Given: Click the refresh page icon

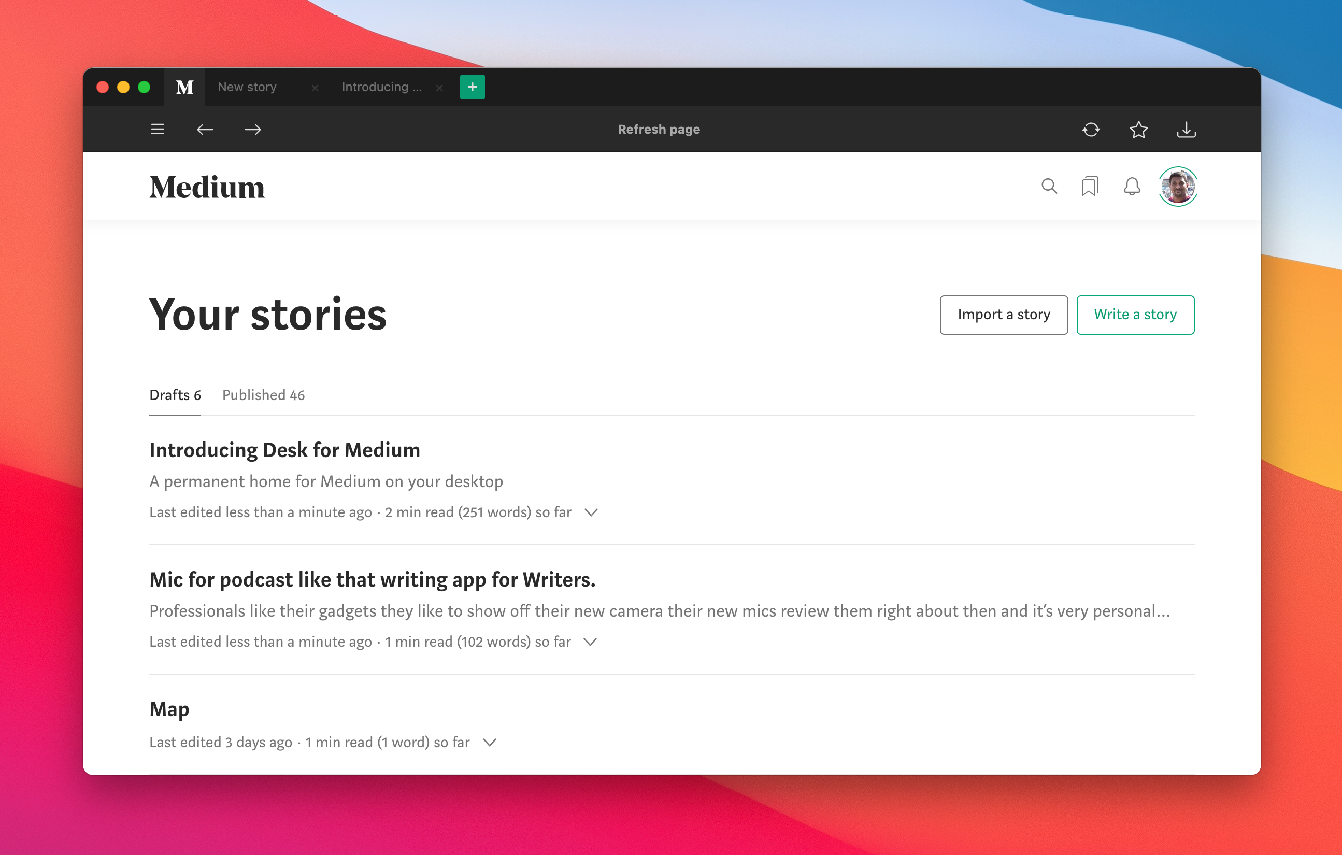Looking at the screenshot, I should 1091,130.
